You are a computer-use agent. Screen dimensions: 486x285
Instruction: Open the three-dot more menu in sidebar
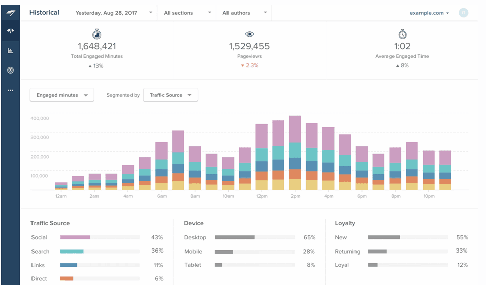pyautogui.click(x=10, y=90)
